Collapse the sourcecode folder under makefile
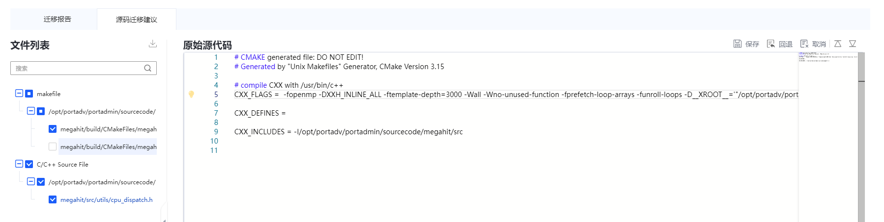The height and width of the screenshot is (222, 884). (31, 111)
